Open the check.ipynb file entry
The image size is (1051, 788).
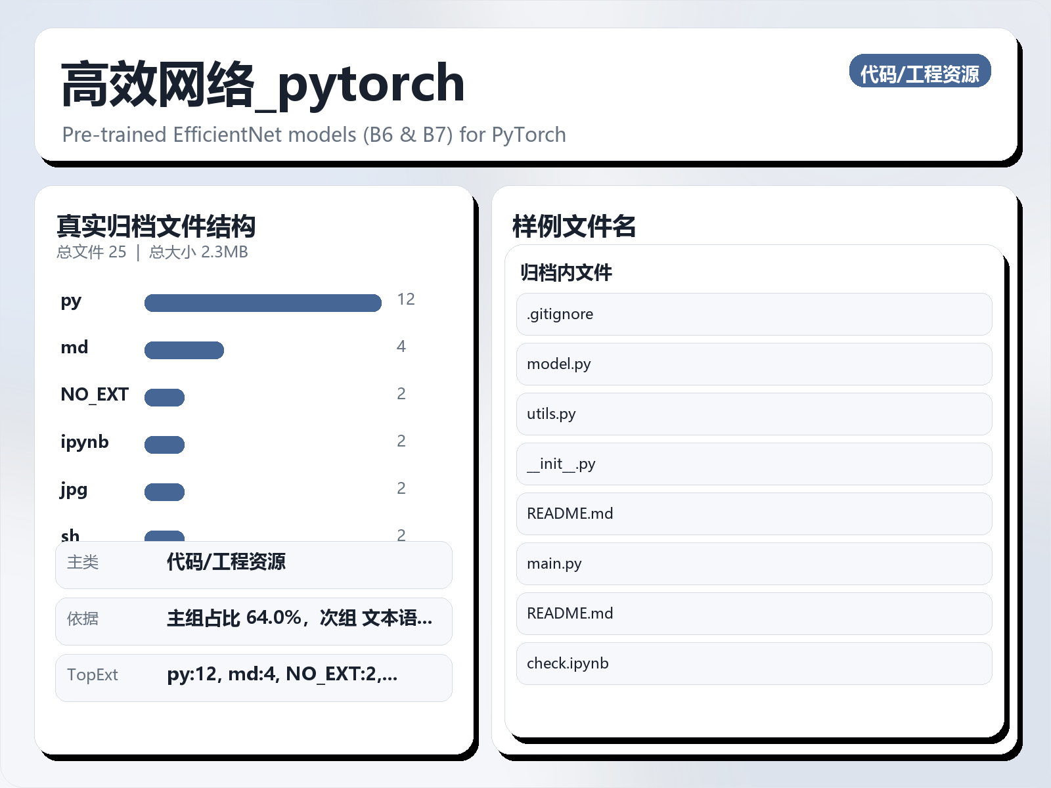(754, 664)
